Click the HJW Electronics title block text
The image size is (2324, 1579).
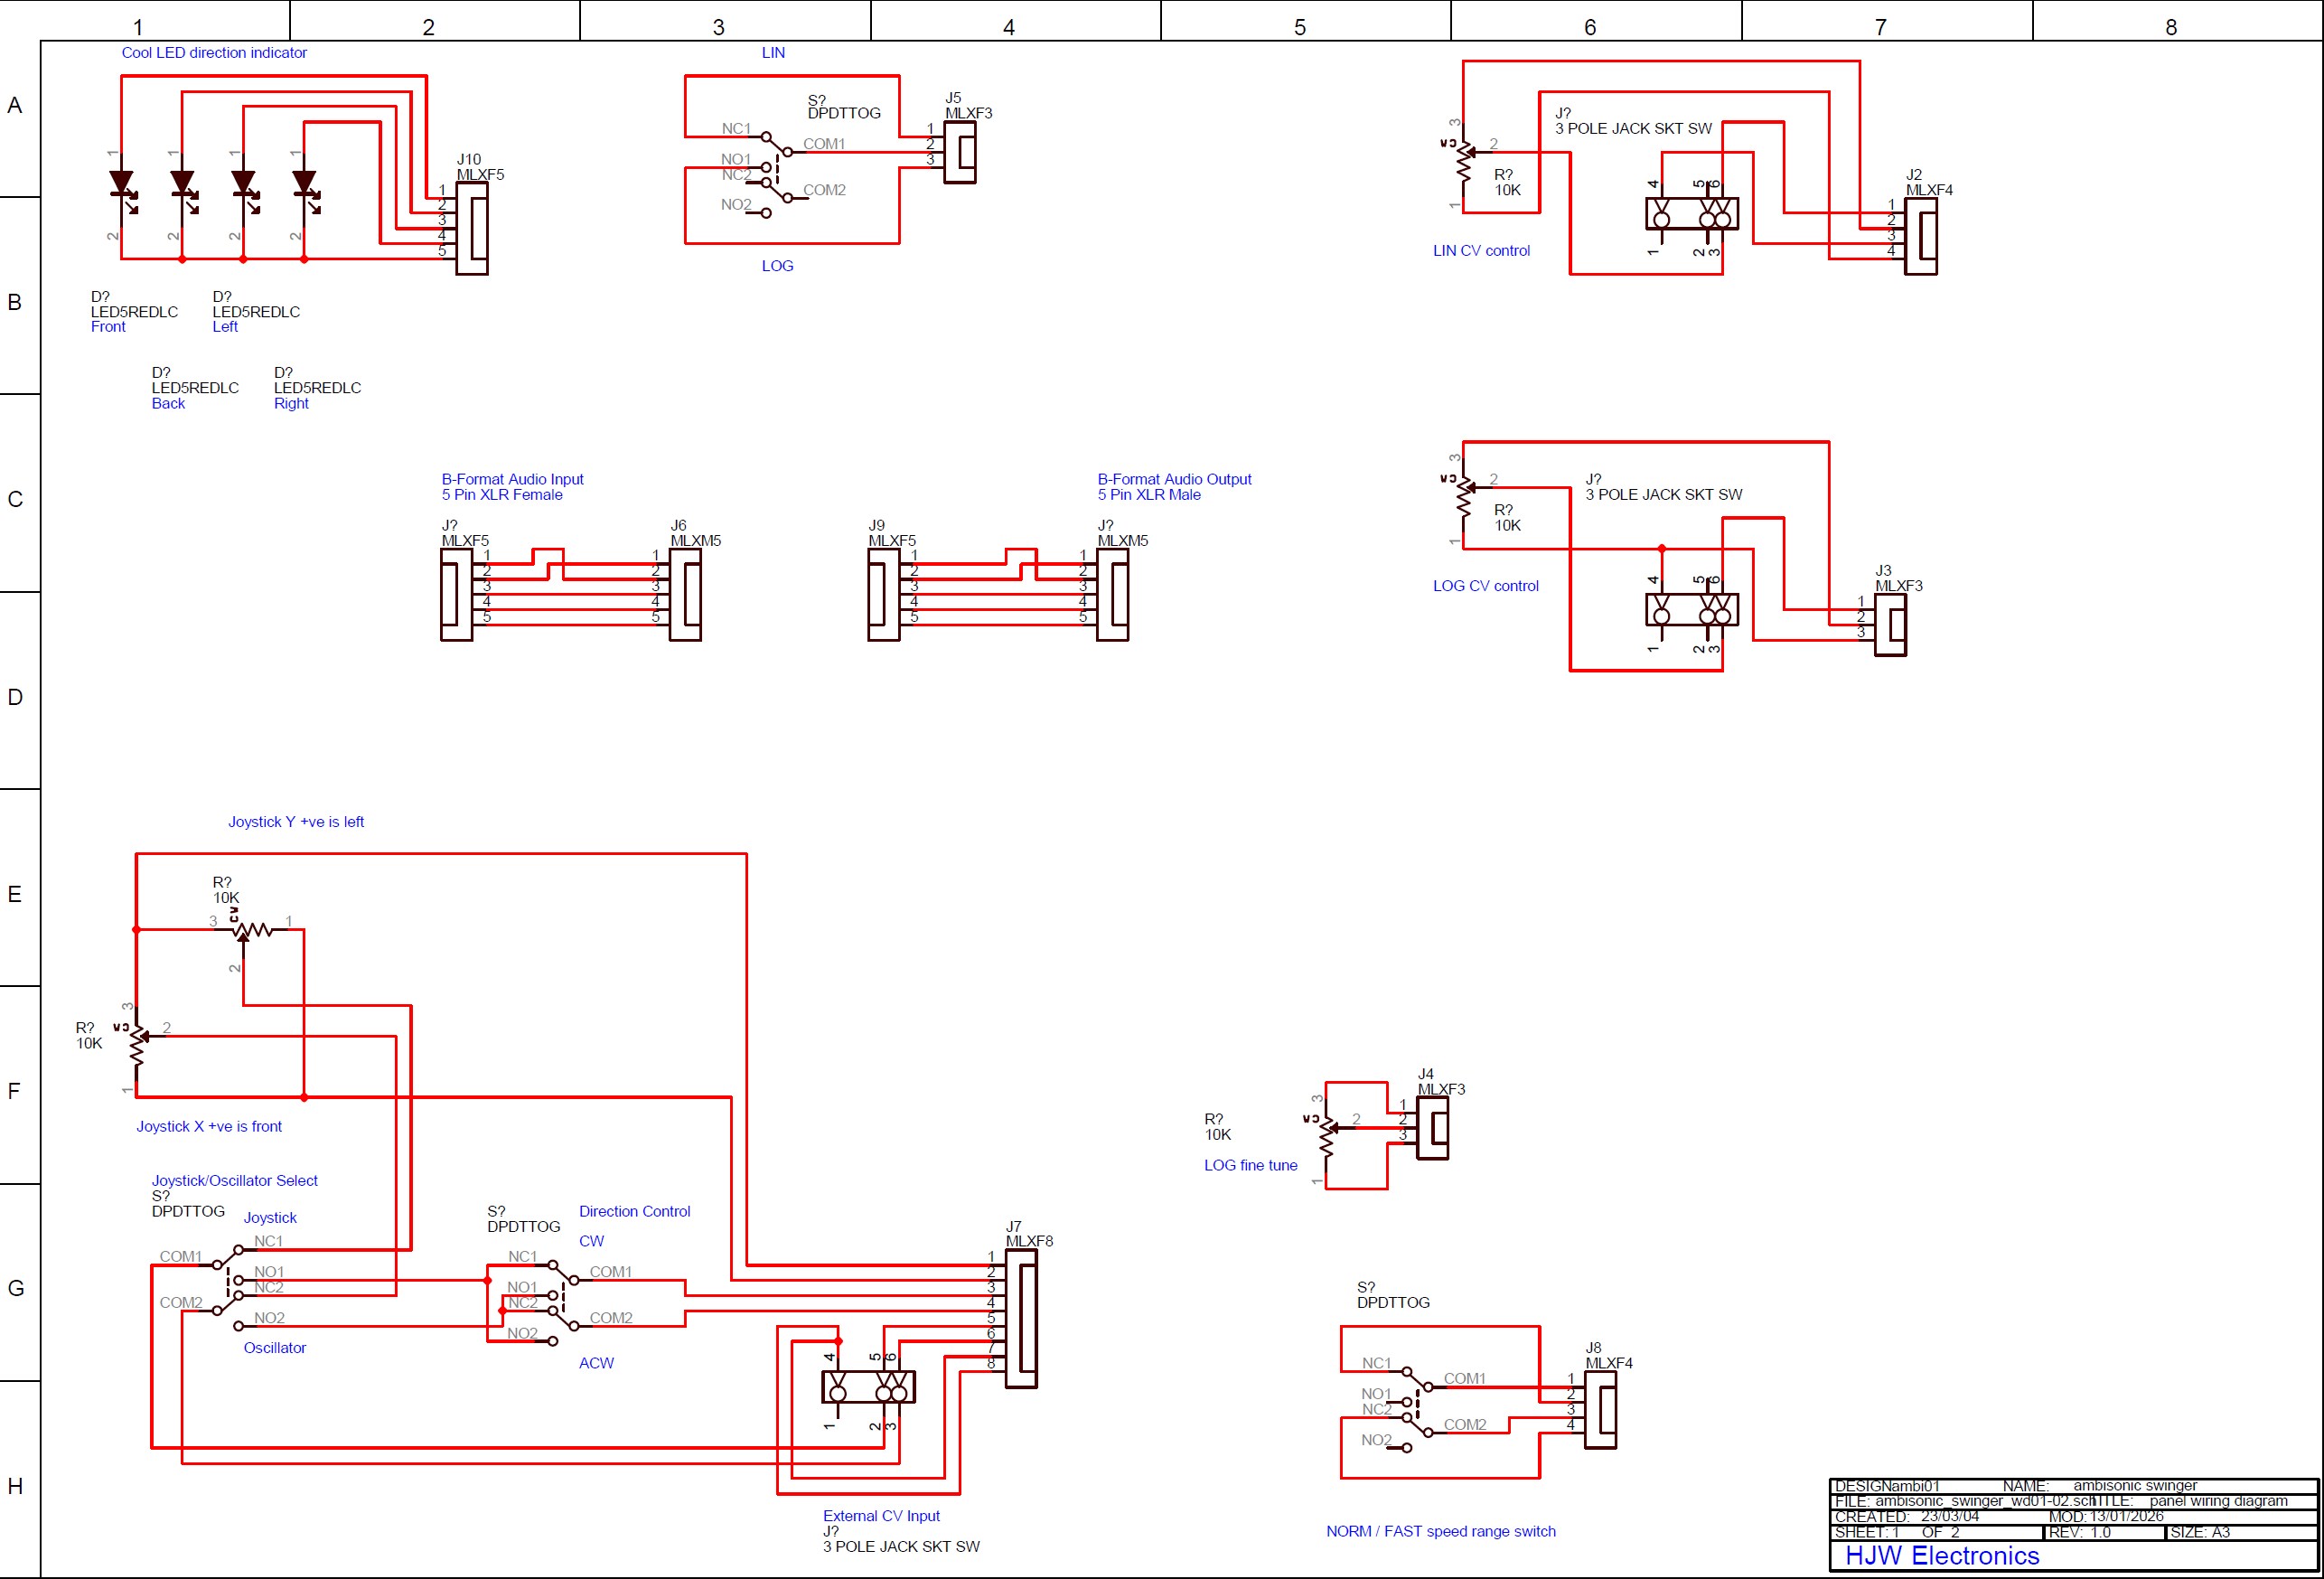click(x=1941, y=1556)
